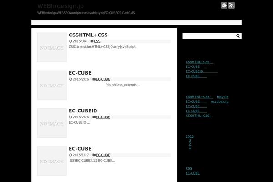
Task: Click NO IMAGE thumbnail of CSSHTML+CSS post
Action: pyautogui.click(x=52, y=47)
